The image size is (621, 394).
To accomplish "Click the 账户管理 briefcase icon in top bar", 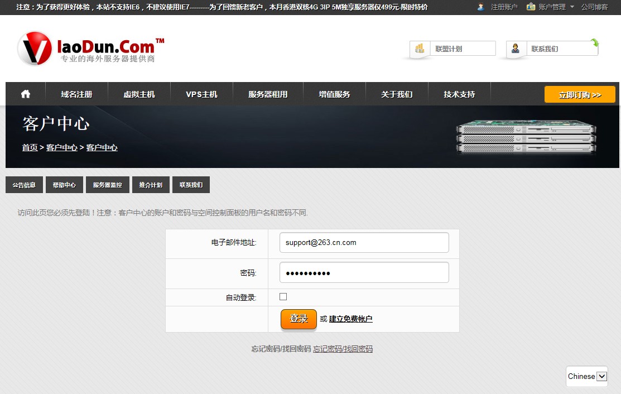I will [x=531, y=7].
